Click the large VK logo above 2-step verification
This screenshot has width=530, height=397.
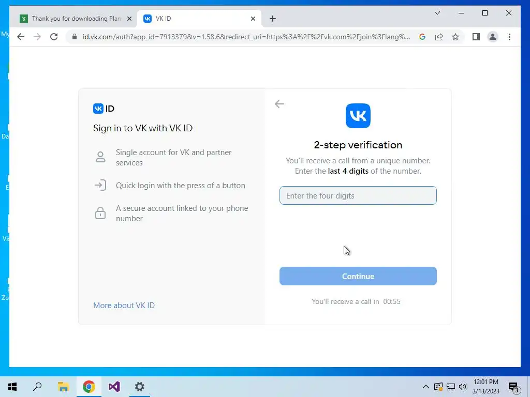click(358, 116)
